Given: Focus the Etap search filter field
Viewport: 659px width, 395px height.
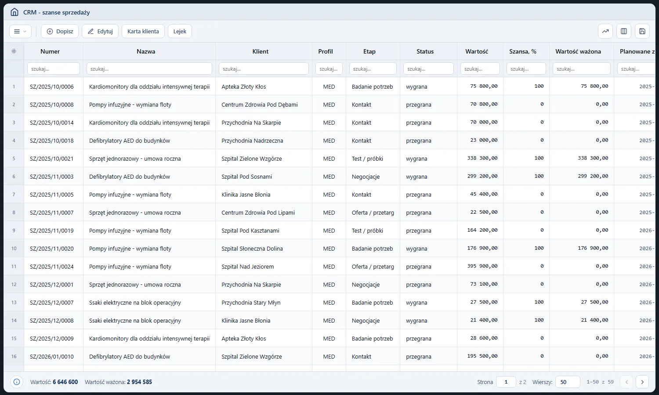Looking at the screenshot, I should pos(373,68).
